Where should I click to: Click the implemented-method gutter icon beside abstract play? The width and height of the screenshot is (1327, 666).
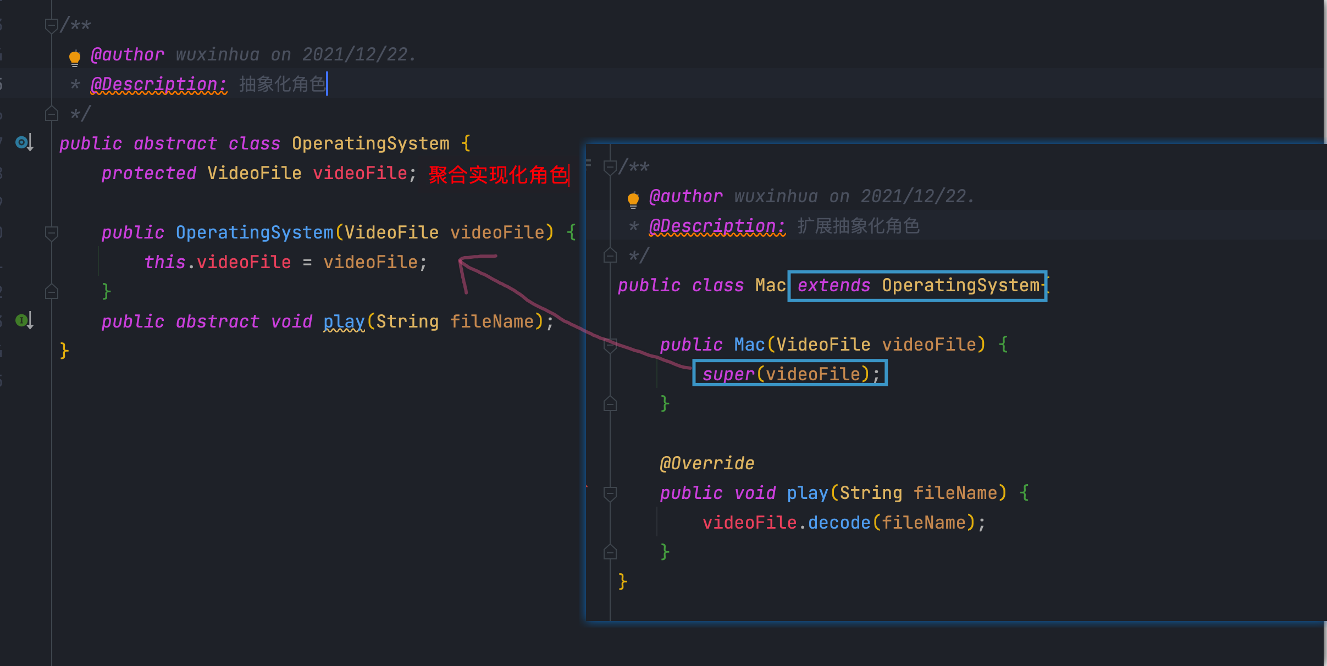click(23, 320)
